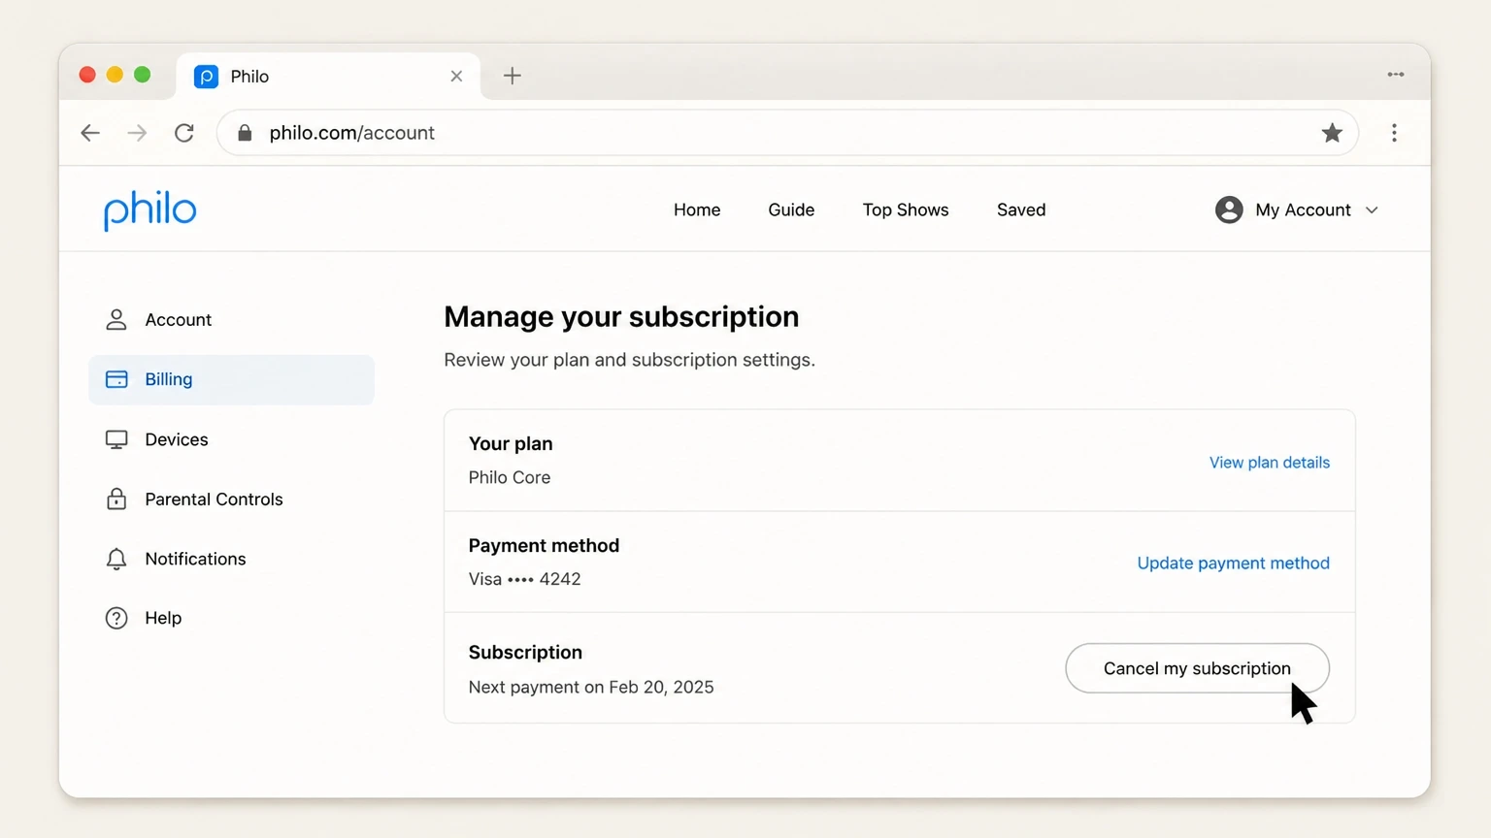Screen dimensions: 1491x838
Task: Click the address bar URL field
Action: (787, 133)
